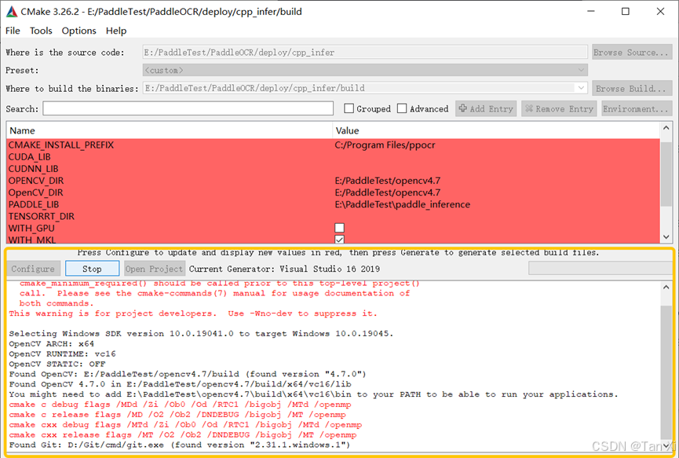Click the output log scrollbar thumb
The image size is (679, 458).
point(666,371)
